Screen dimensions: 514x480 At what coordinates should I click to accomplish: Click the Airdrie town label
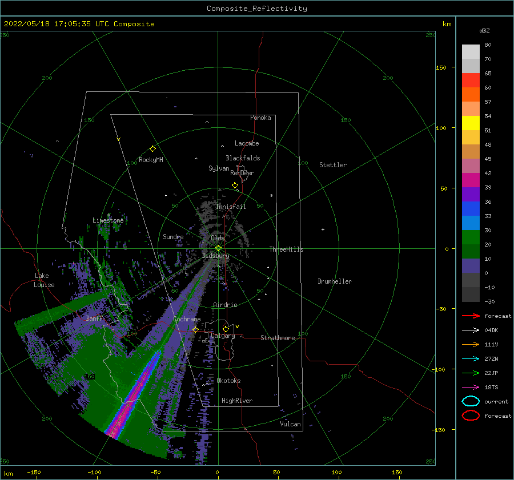[x=225, y=305]
